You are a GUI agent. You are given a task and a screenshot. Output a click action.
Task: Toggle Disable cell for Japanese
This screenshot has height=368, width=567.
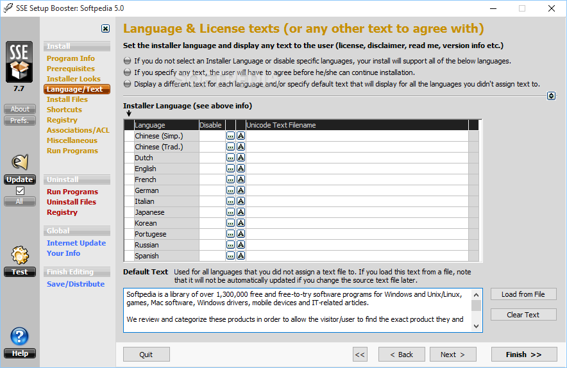pyautogui.click(x=212, y=212)
